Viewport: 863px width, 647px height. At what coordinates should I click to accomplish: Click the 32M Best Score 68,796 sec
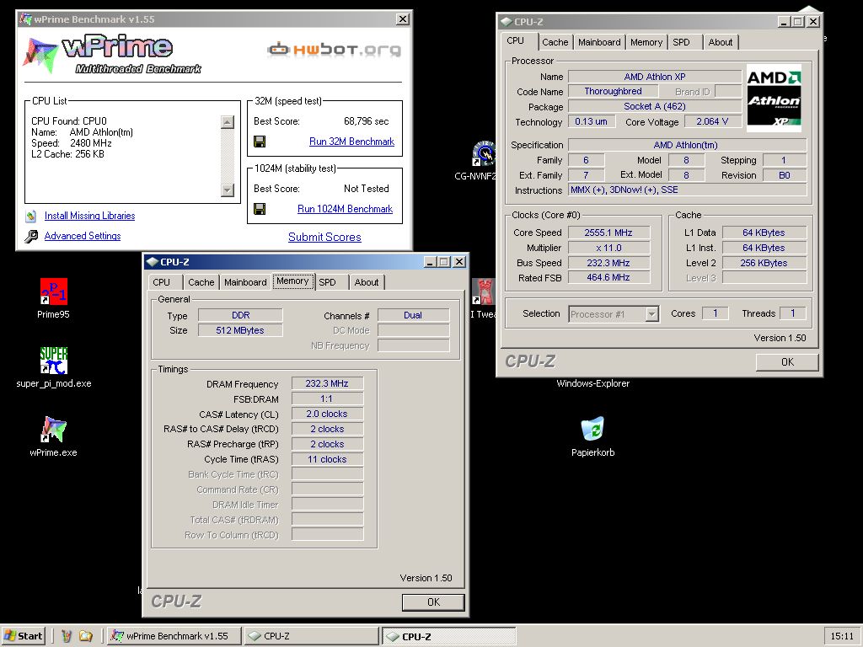(366, 121)
